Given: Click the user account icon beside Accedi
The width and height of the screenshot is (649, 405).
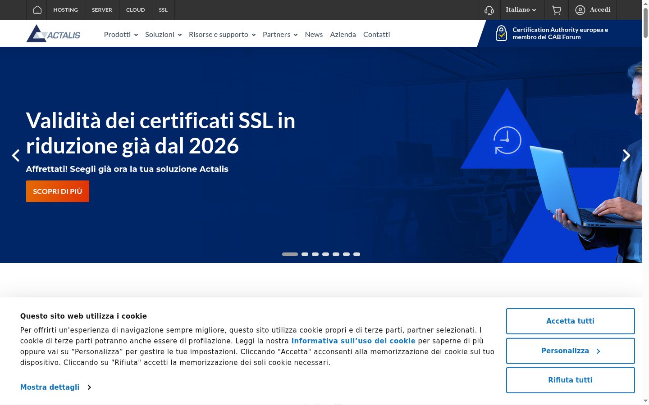Looking at the screenshot, I should point(580,10).
